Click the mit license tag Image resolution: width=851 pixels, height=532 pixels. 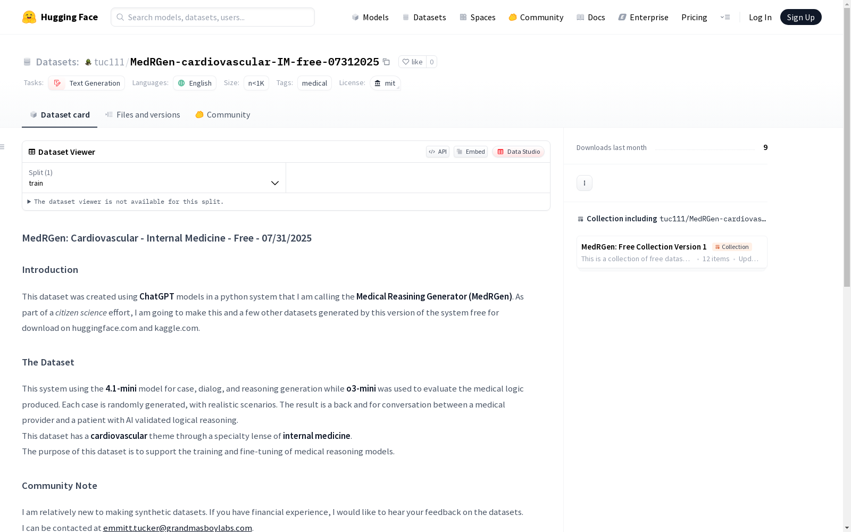(x=385, y=83)
